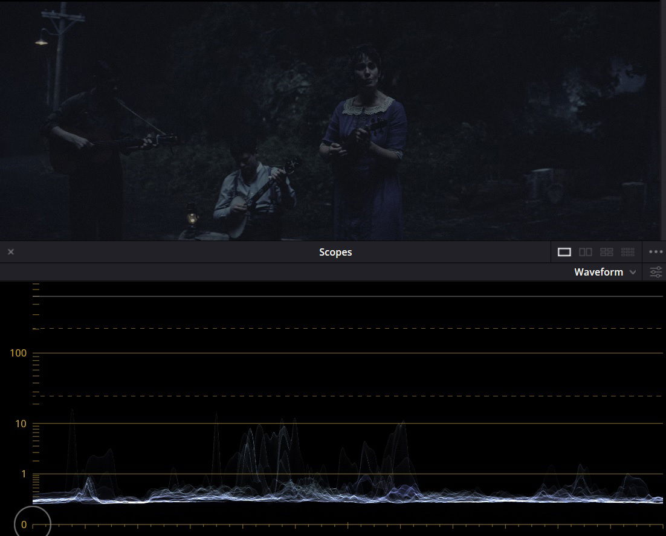Switch to four-scope grid layout
Viewport: 666px width, 536px height.
click(607, 252)
